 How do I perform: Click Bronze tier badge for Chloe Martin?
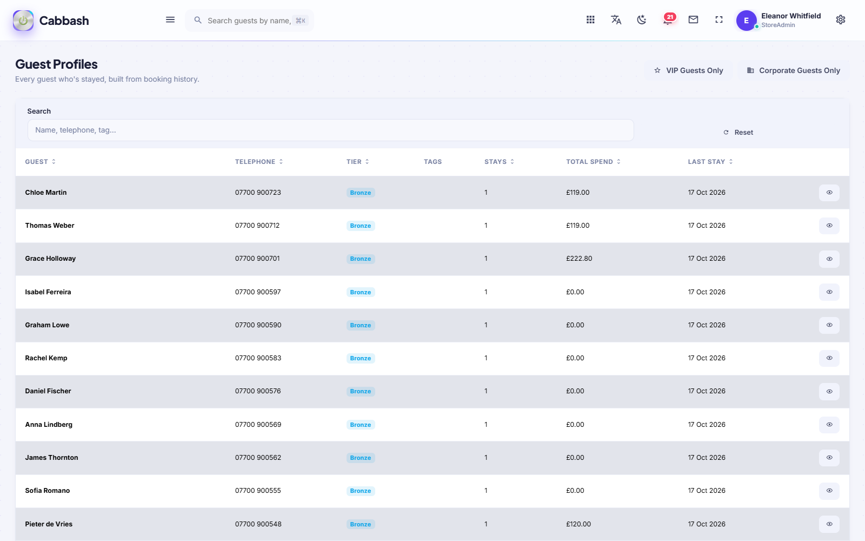click(x=361, y=193)
